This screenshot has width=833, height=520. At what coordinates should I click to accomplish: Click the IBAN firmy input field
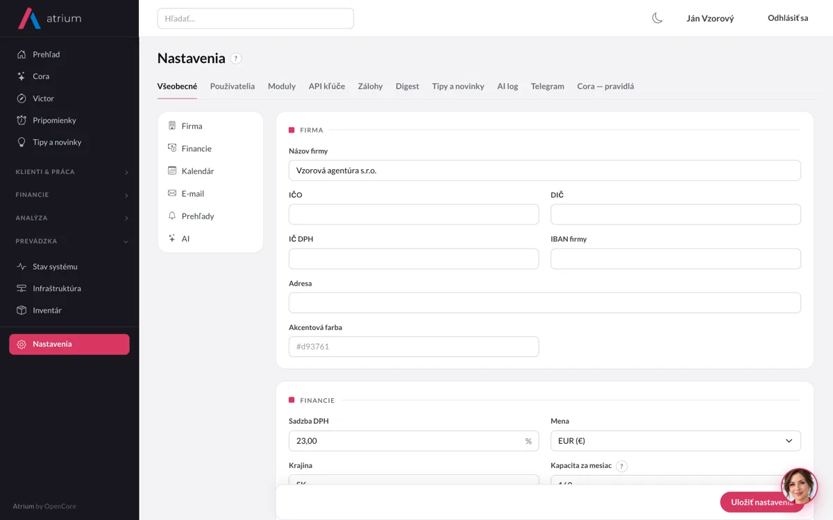point(675,259)
